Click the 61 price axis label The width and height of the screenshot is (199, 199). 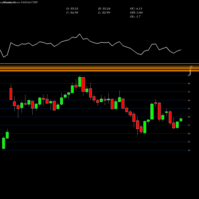point(189,75)
